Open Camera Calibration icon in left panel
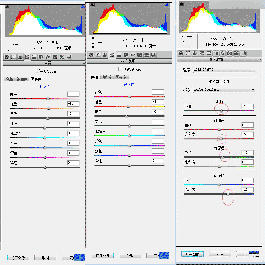265x265 pixels. pos(55,57)
